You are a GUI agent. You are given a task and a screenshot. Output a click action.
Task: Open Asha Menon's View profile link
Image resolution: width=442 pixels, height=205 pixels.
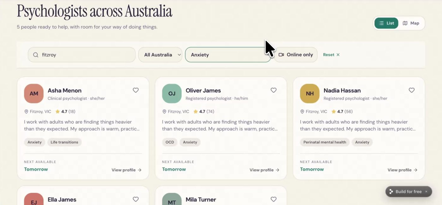click(x=127, y=170)
